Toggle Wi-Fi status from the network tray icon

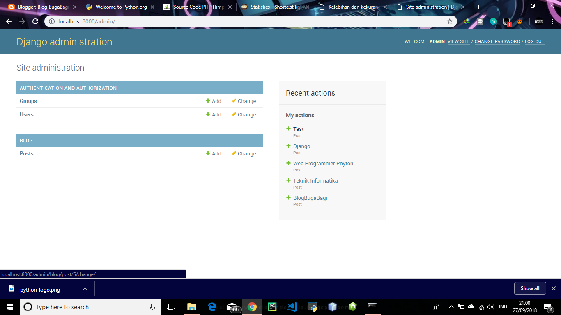tap(481, 307)
